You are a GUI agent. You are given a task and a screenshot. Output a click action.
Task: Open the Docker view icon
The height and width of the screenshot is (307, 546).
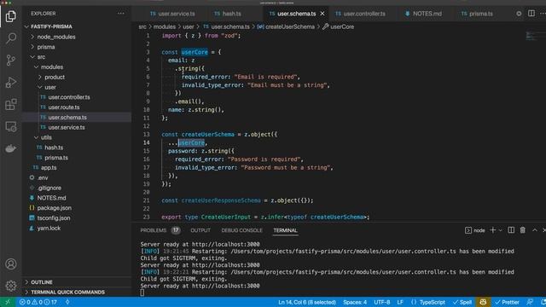point(11,148)
